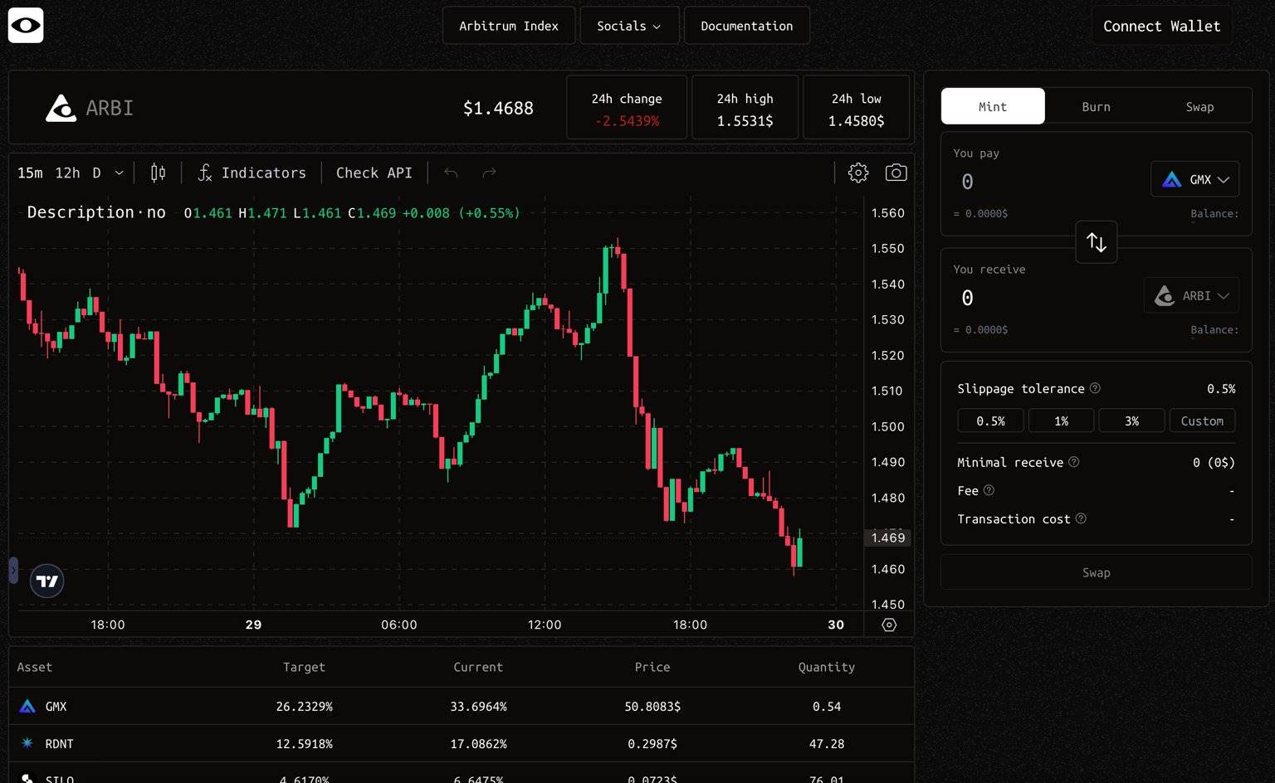Click RDNT quantity 47.28
Screen dimensions: 1275x783
[x=827, y=744]
